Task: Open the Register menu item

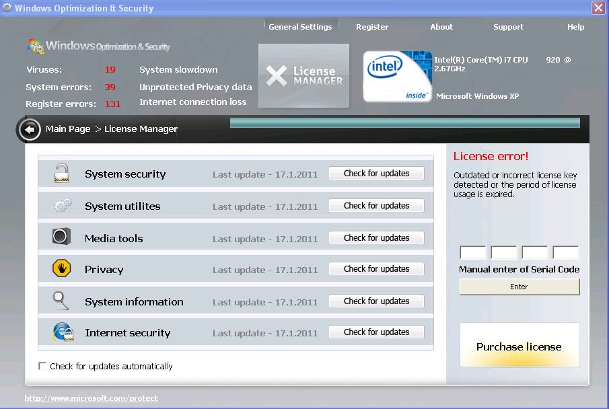Action: 372,27
